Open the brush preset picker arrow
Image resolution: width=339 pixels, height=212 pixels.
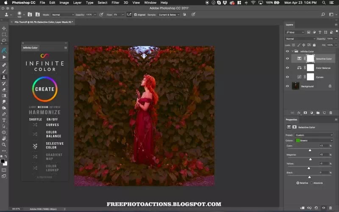[x=24, y=15]
